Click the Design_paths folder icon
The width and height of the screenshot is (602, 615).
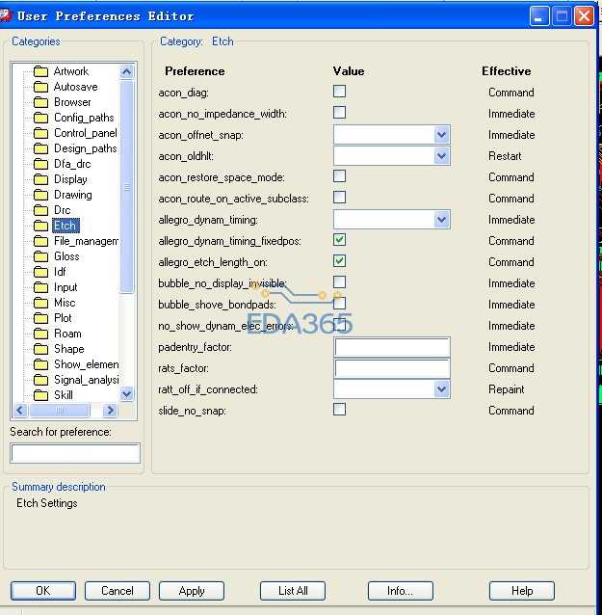(x=40, y=148)
